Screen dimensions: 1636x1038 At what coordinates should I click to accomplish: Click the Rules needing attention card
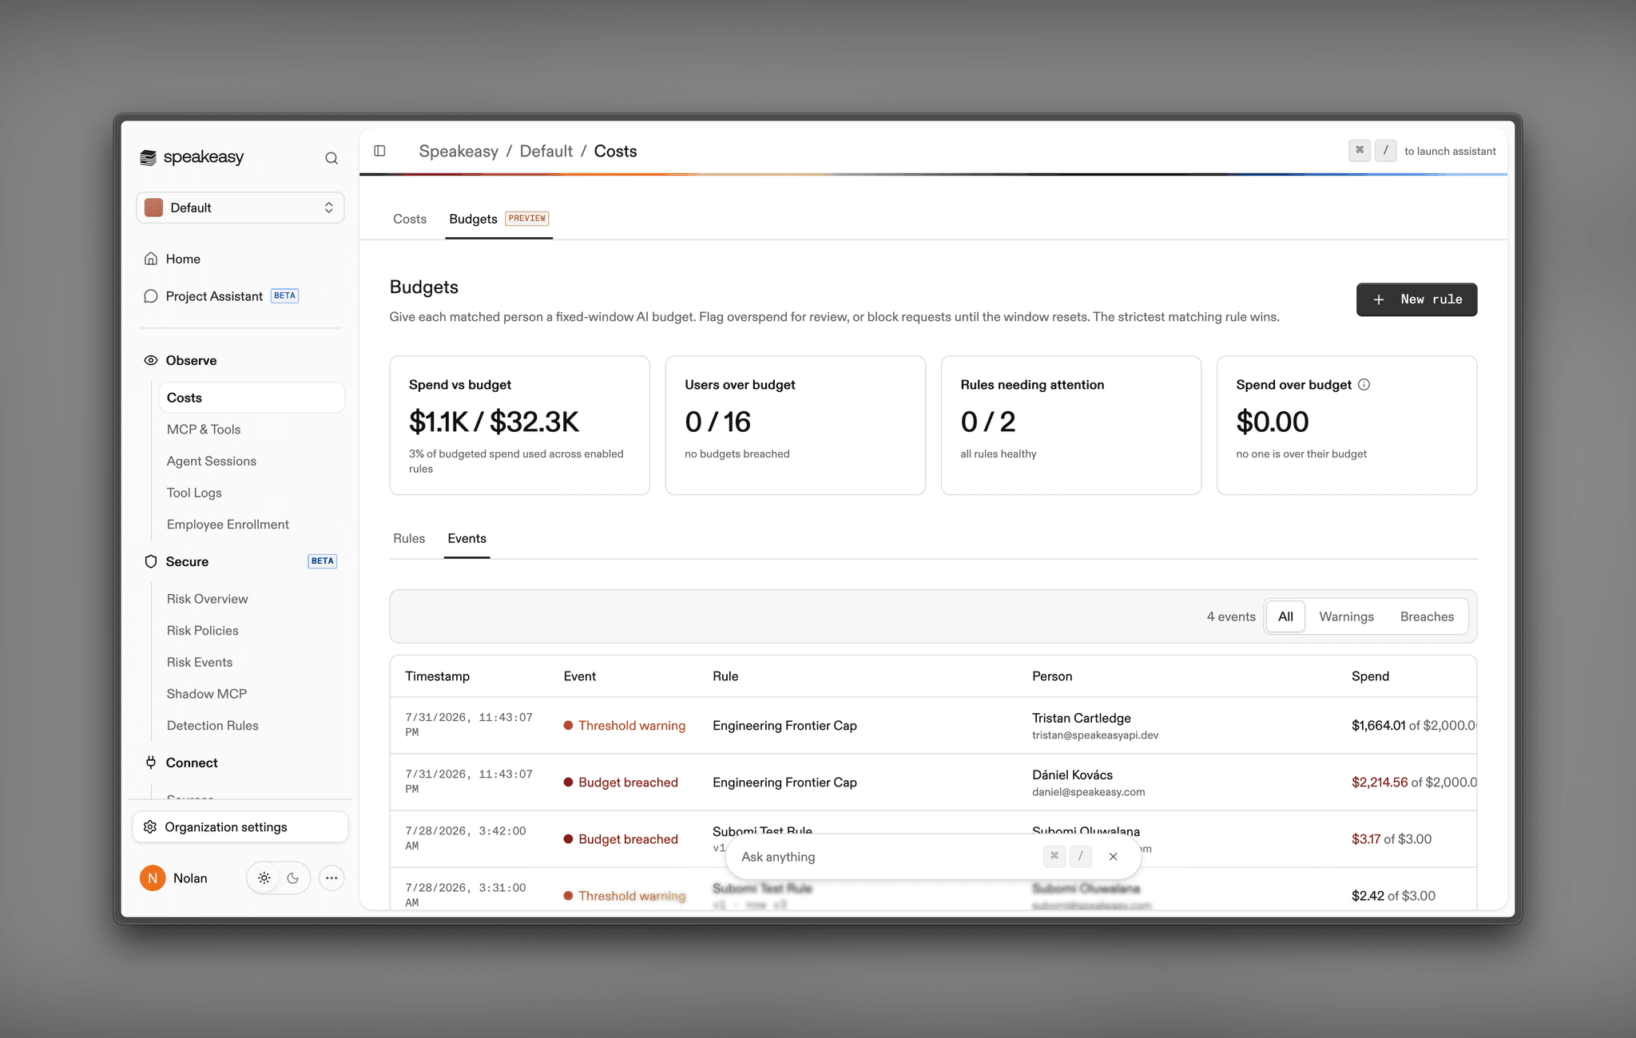tap(1071, 426)
